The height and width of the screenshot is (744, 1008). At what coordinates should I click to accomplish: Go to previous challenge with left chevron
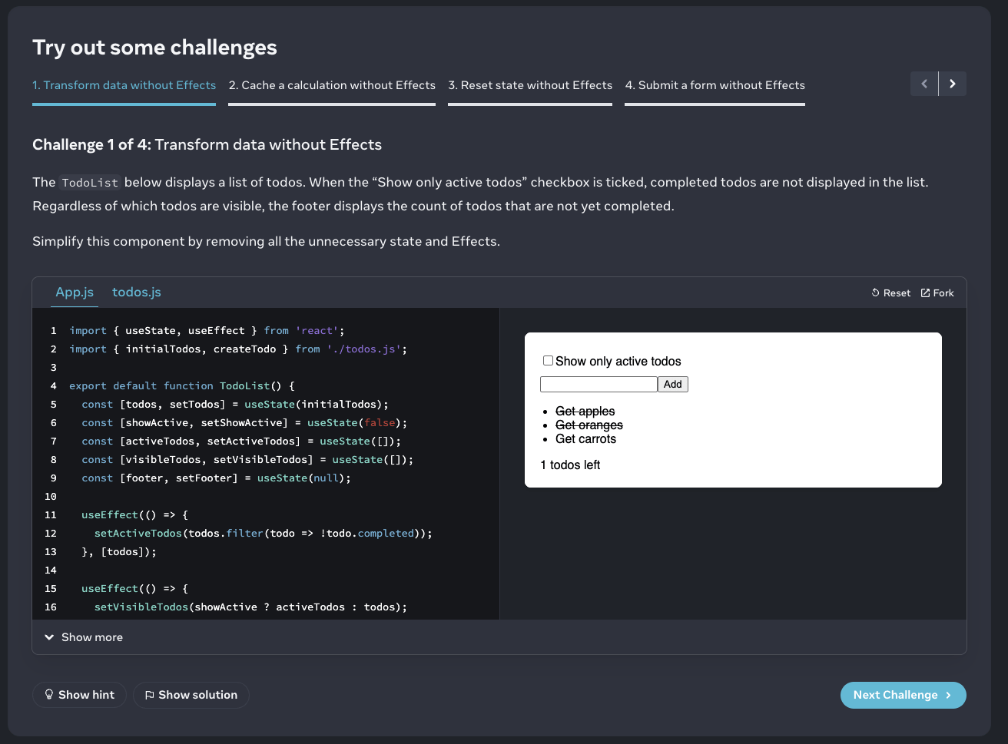pyautogui.click(x=924, y=84)
